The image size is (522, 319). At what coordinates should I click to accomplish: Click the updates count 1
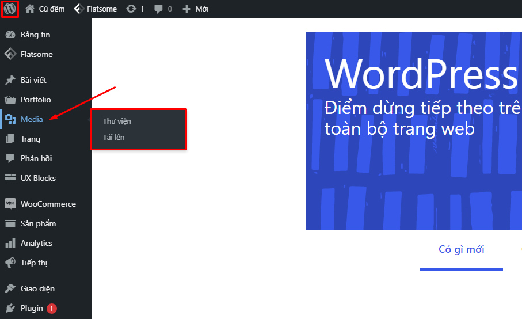(142, 9)
